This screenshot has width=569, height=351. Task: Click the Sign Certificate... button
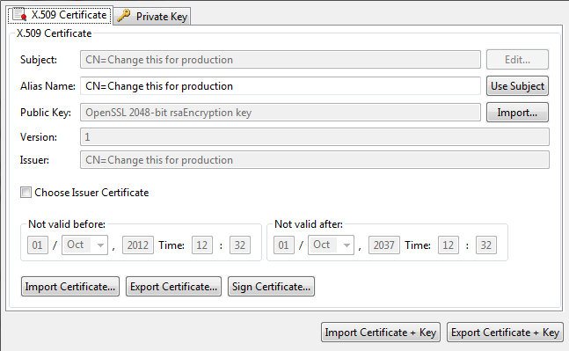tap(271, 287)
